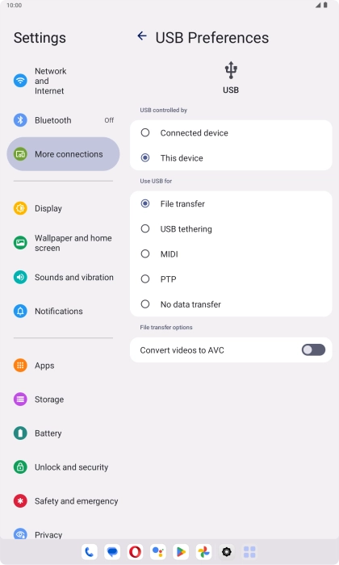Toggle Convert videos to AVC switch
Viewport: 339px width, 565px height.
[313, 349]
